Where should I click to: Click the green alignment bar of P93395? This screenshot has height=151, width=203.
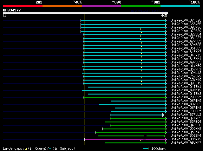click(x=124, y=97)
